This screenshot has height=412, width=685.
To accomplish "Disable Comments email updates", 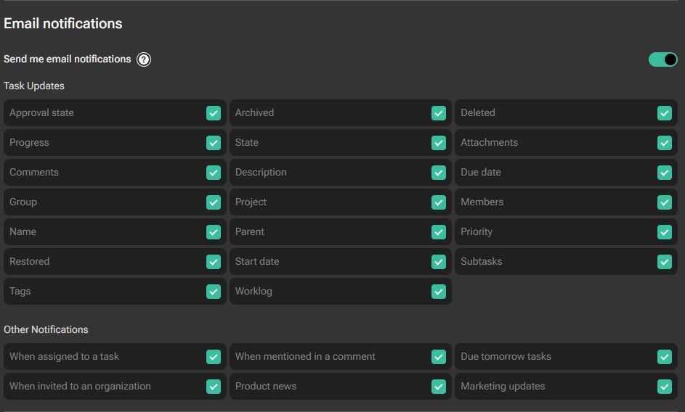I will coord(214,173).
